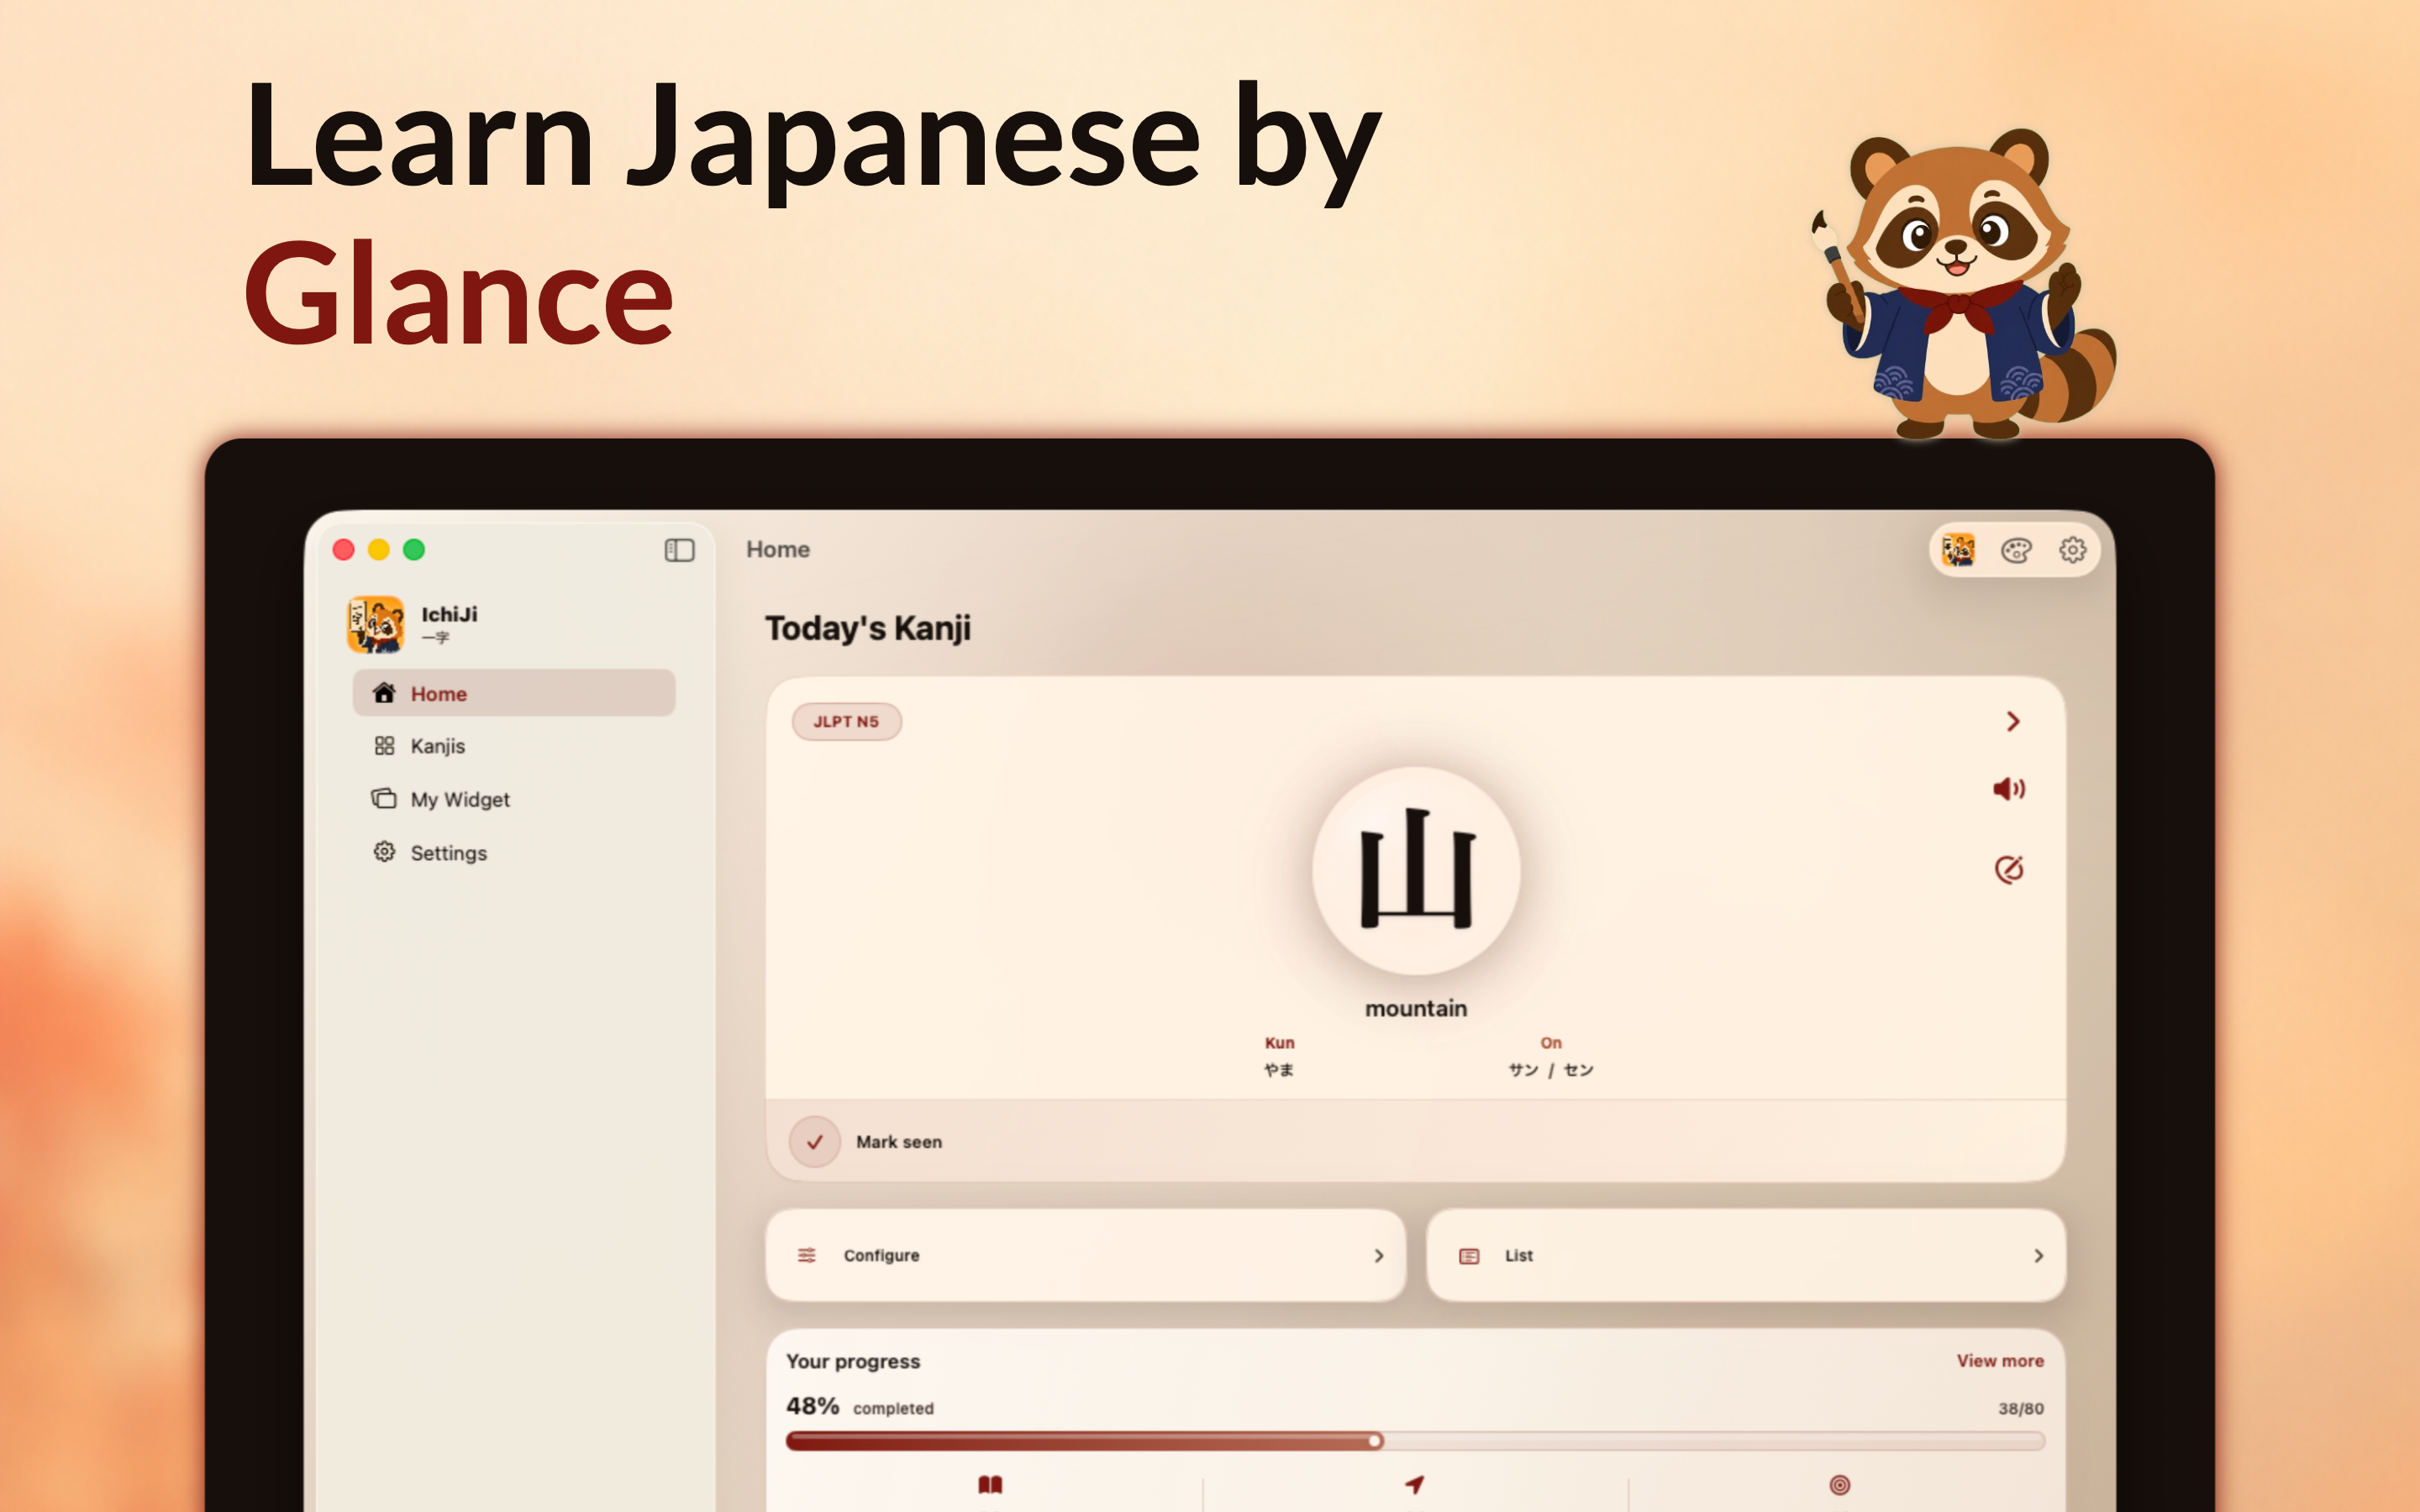Open Home in the sidebar
The image size is (2420, 1512).
click(x=514, y=693)
